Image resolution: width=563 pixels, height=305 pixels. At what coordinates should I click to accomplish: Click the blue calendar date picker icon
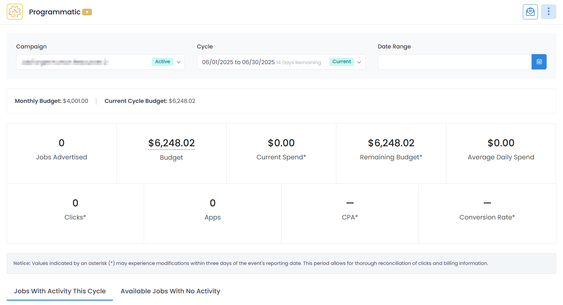pyautogui.click(x=539, y=62)
